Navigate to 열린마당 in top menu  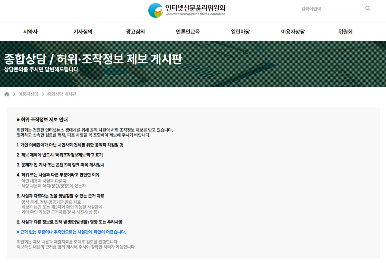240,32
